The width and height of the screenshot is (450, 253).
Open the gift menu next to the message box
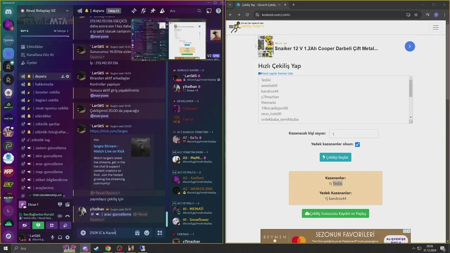137,233
